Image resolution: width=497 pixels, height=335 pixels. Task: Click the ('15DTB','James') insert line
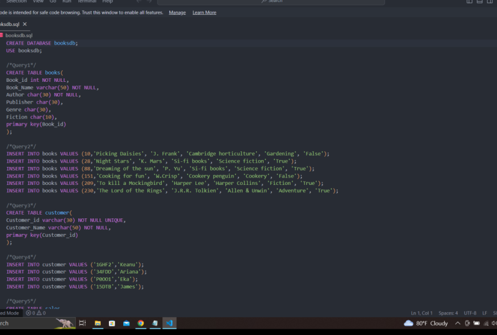(x=75, y=287)
